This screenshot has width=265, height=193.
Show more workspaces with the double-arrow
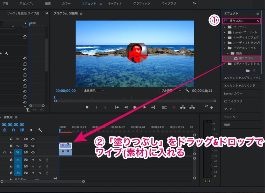point(195,3)
